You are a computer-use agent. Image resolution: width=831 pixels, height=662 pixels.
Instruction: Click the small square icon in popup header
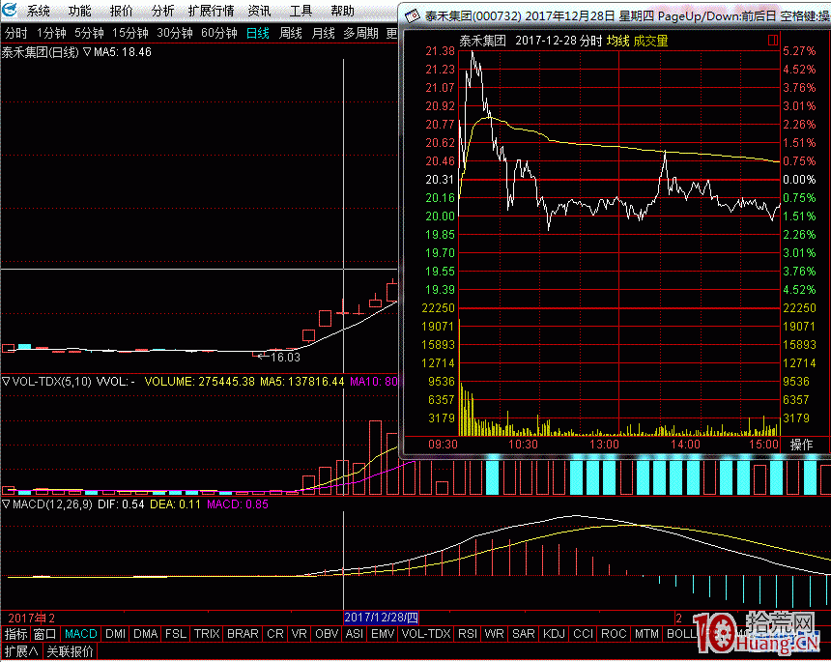pos(772,41)
